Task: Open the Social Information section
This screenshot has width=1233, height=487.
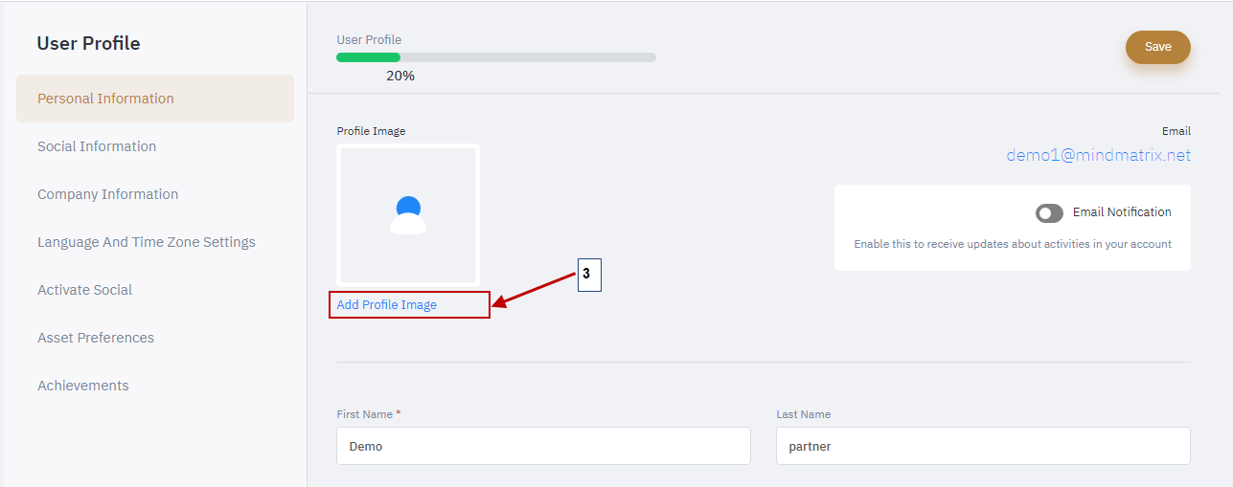Action: [97, 146]
